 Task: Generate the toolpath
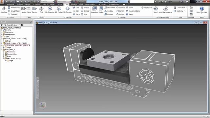(x=13, y=14)
